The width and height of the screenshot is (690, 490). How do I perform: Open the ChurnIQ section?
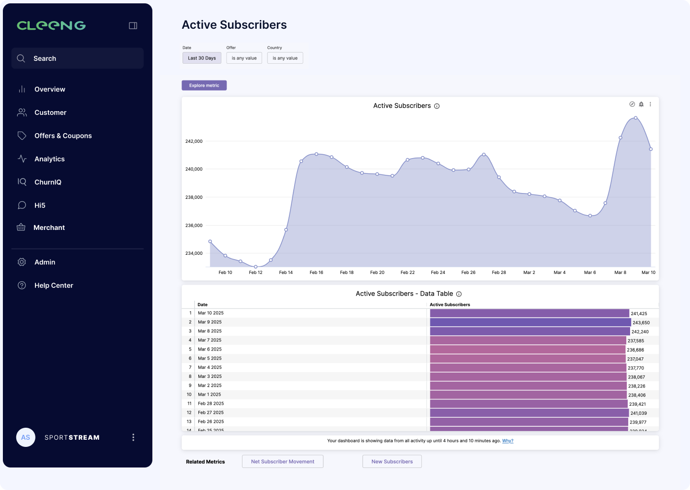tap(48, 182)
